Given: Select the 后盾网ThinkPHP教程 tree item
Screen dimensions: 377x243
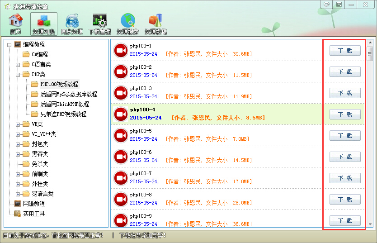Looking at the screenshot, I should 65,104.
